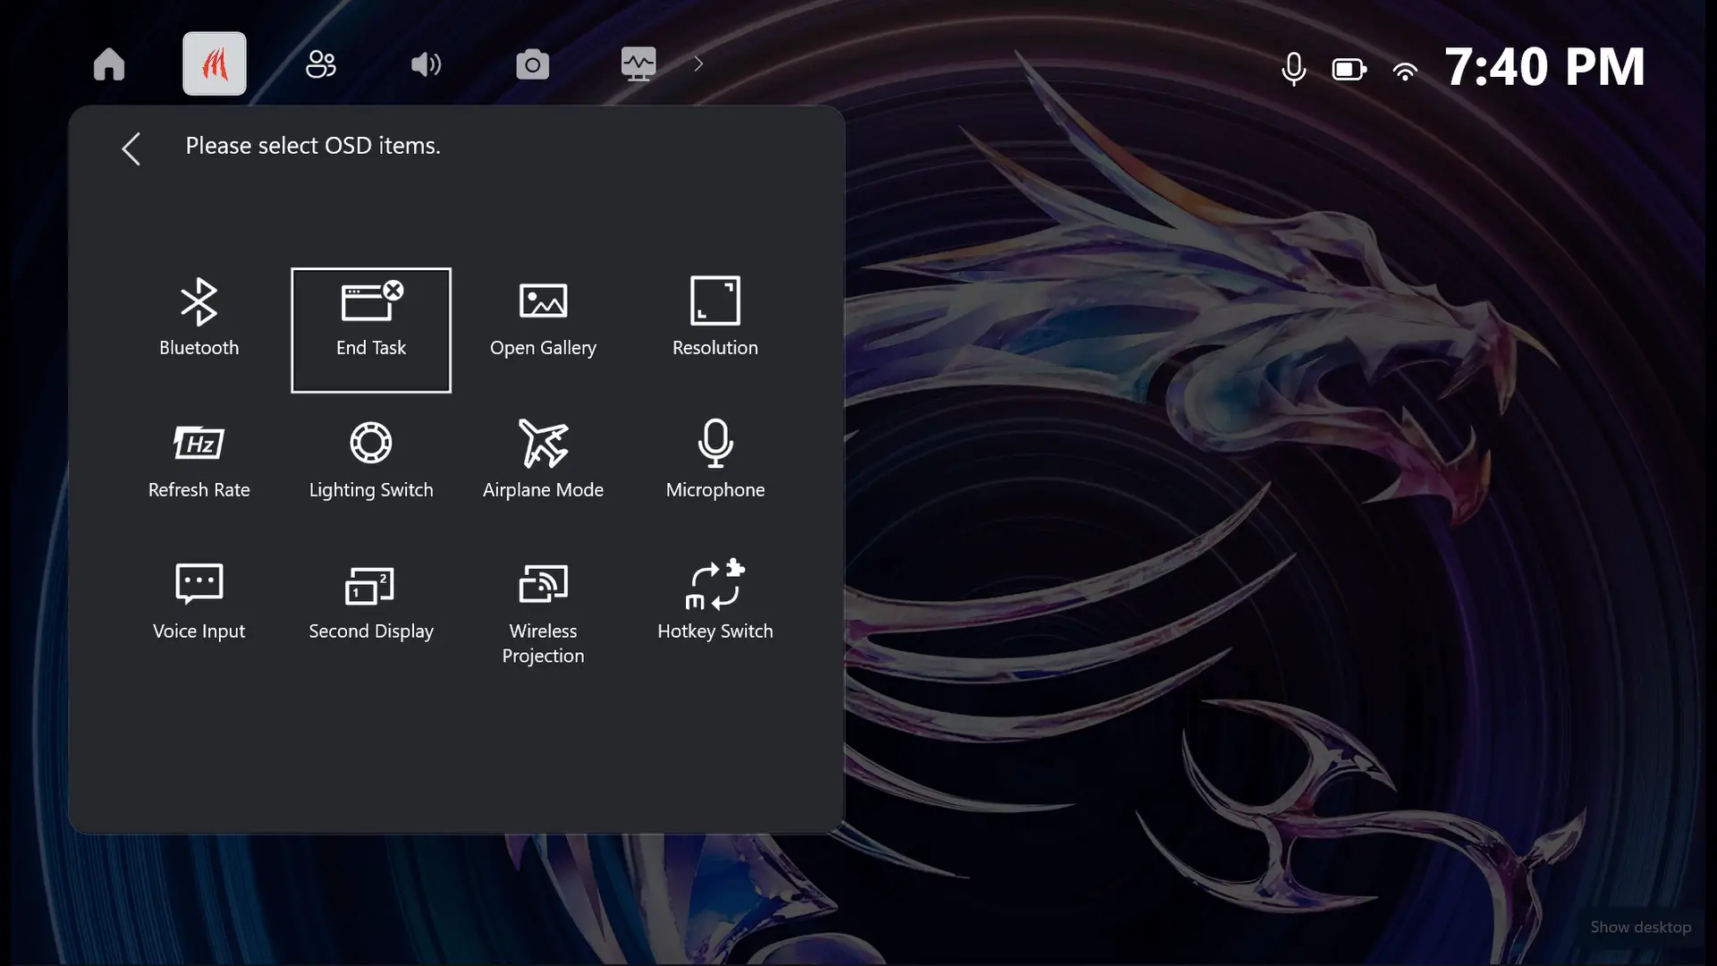The image size is (1717, 966).
Task: Open the social friends tab
Action: pyautogui.click(x=320, y=64)
